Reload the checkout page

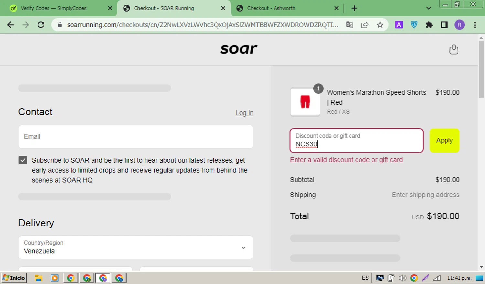coord(41,25)
